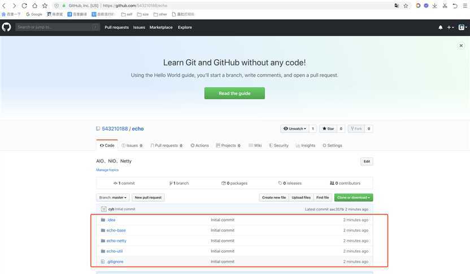Screen dimensions: 470x274
Task: Expand the plus create-new menu
Action: pyautogui.click(x=450, y=27)
